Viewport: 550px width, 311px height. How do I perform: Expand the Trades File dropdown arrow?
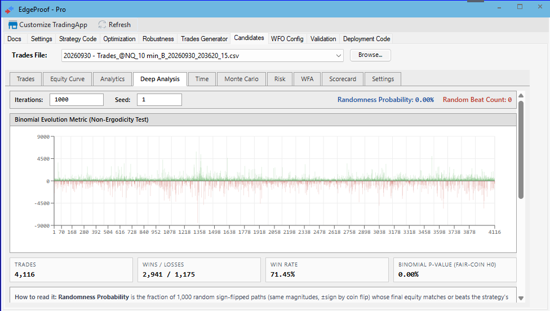[339, 56]
